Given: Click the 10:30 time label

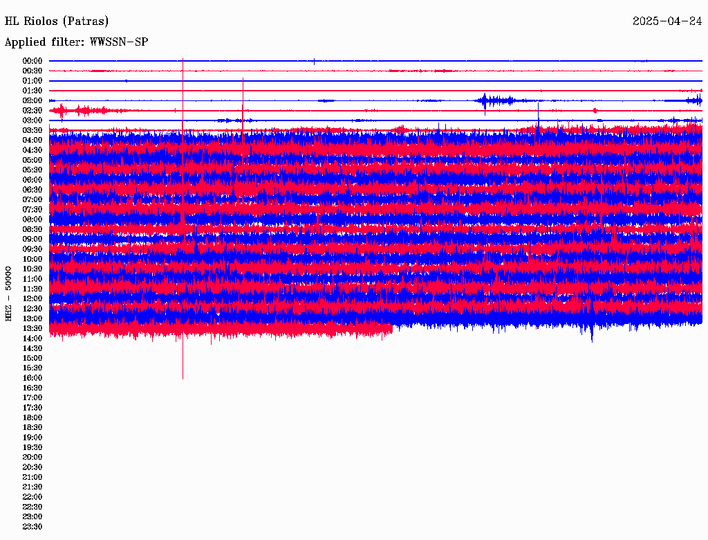Looking at the screenshot, I should coord(32,269).
